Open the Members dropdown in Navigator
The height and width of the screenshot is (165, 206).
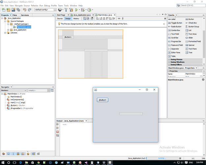(x=13, y=90)
